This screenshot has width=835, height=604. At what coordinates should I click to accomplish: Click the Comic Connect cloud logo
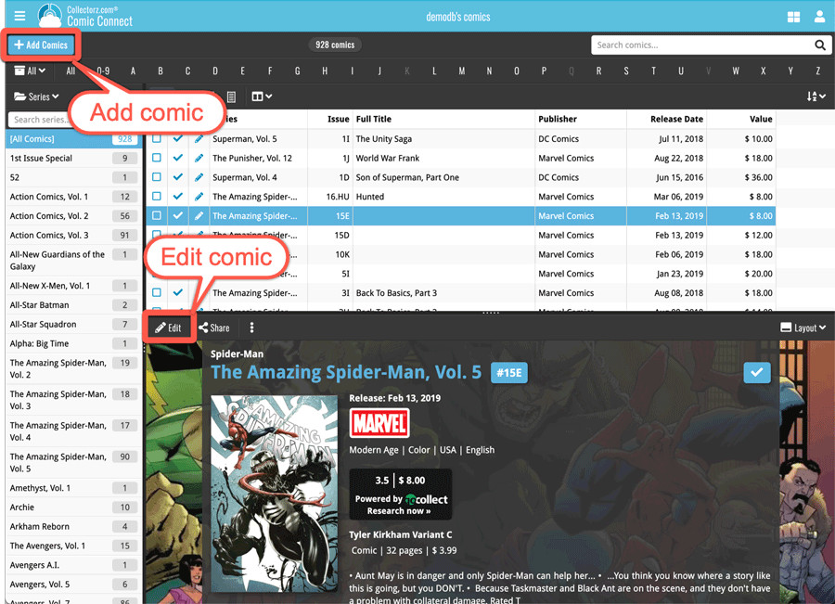click(49, 16)
